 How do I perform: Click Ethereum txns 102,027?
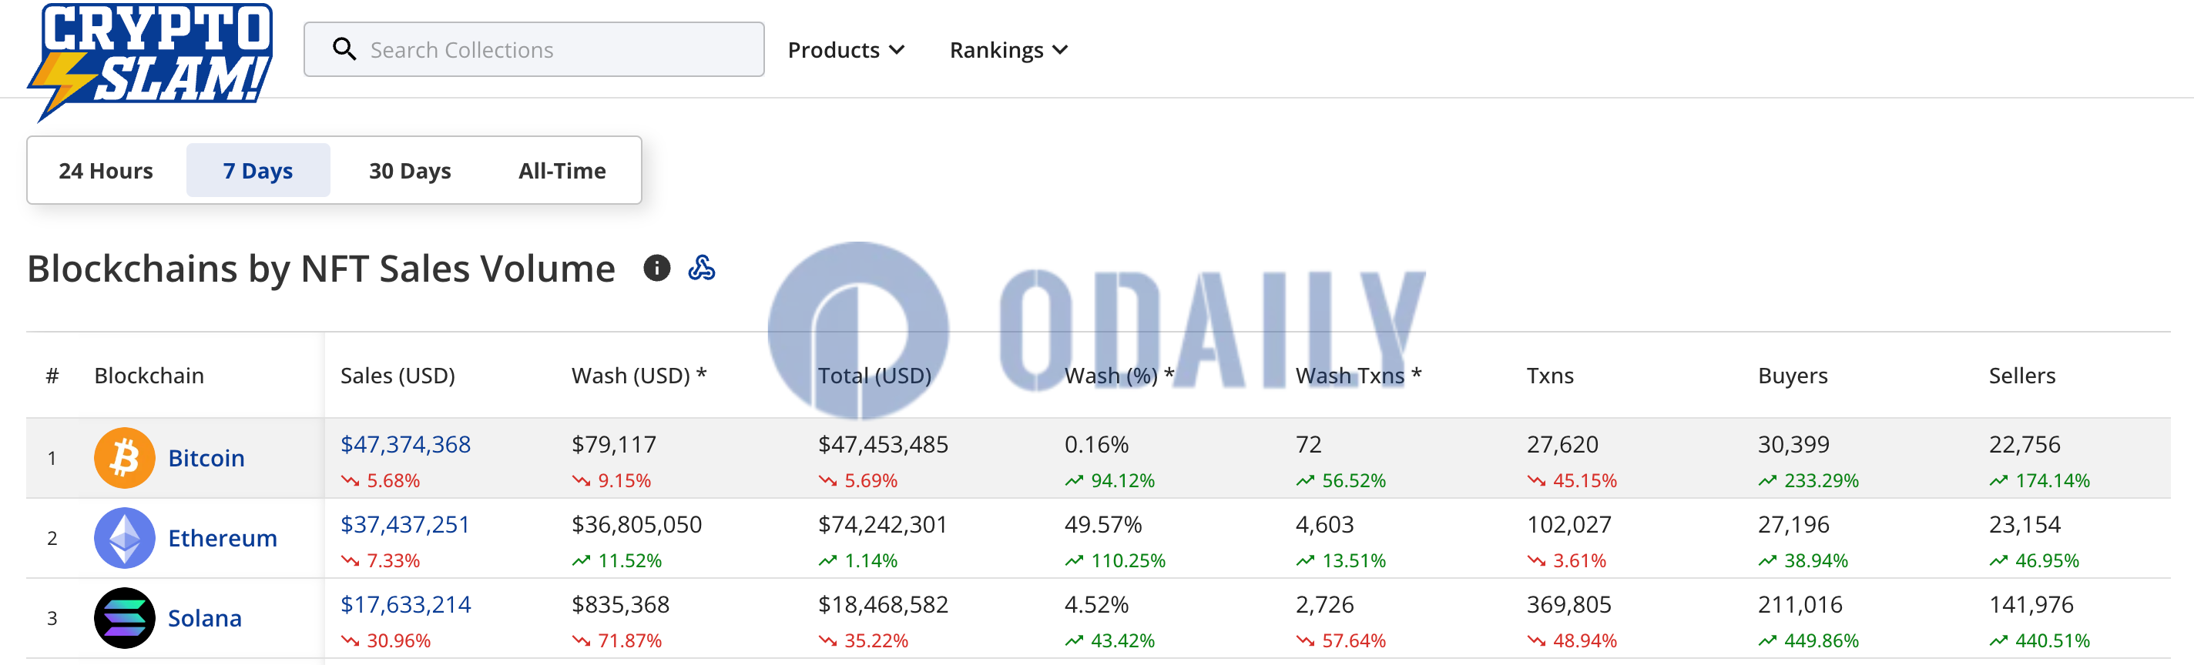[1568, 524]
